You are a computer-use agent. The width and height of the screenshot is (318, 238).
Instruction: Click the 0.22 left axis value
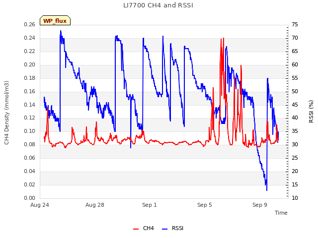click(x=30, y=51)
